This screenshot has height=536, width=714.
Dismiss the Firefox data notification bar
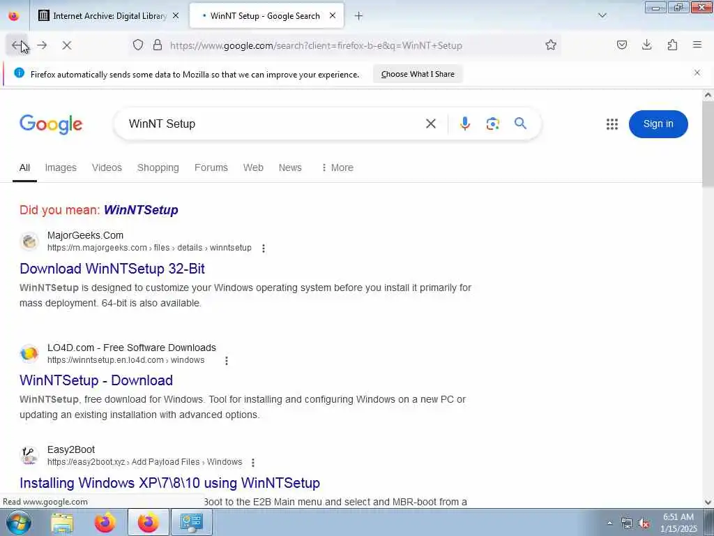[x=697, y=73]
